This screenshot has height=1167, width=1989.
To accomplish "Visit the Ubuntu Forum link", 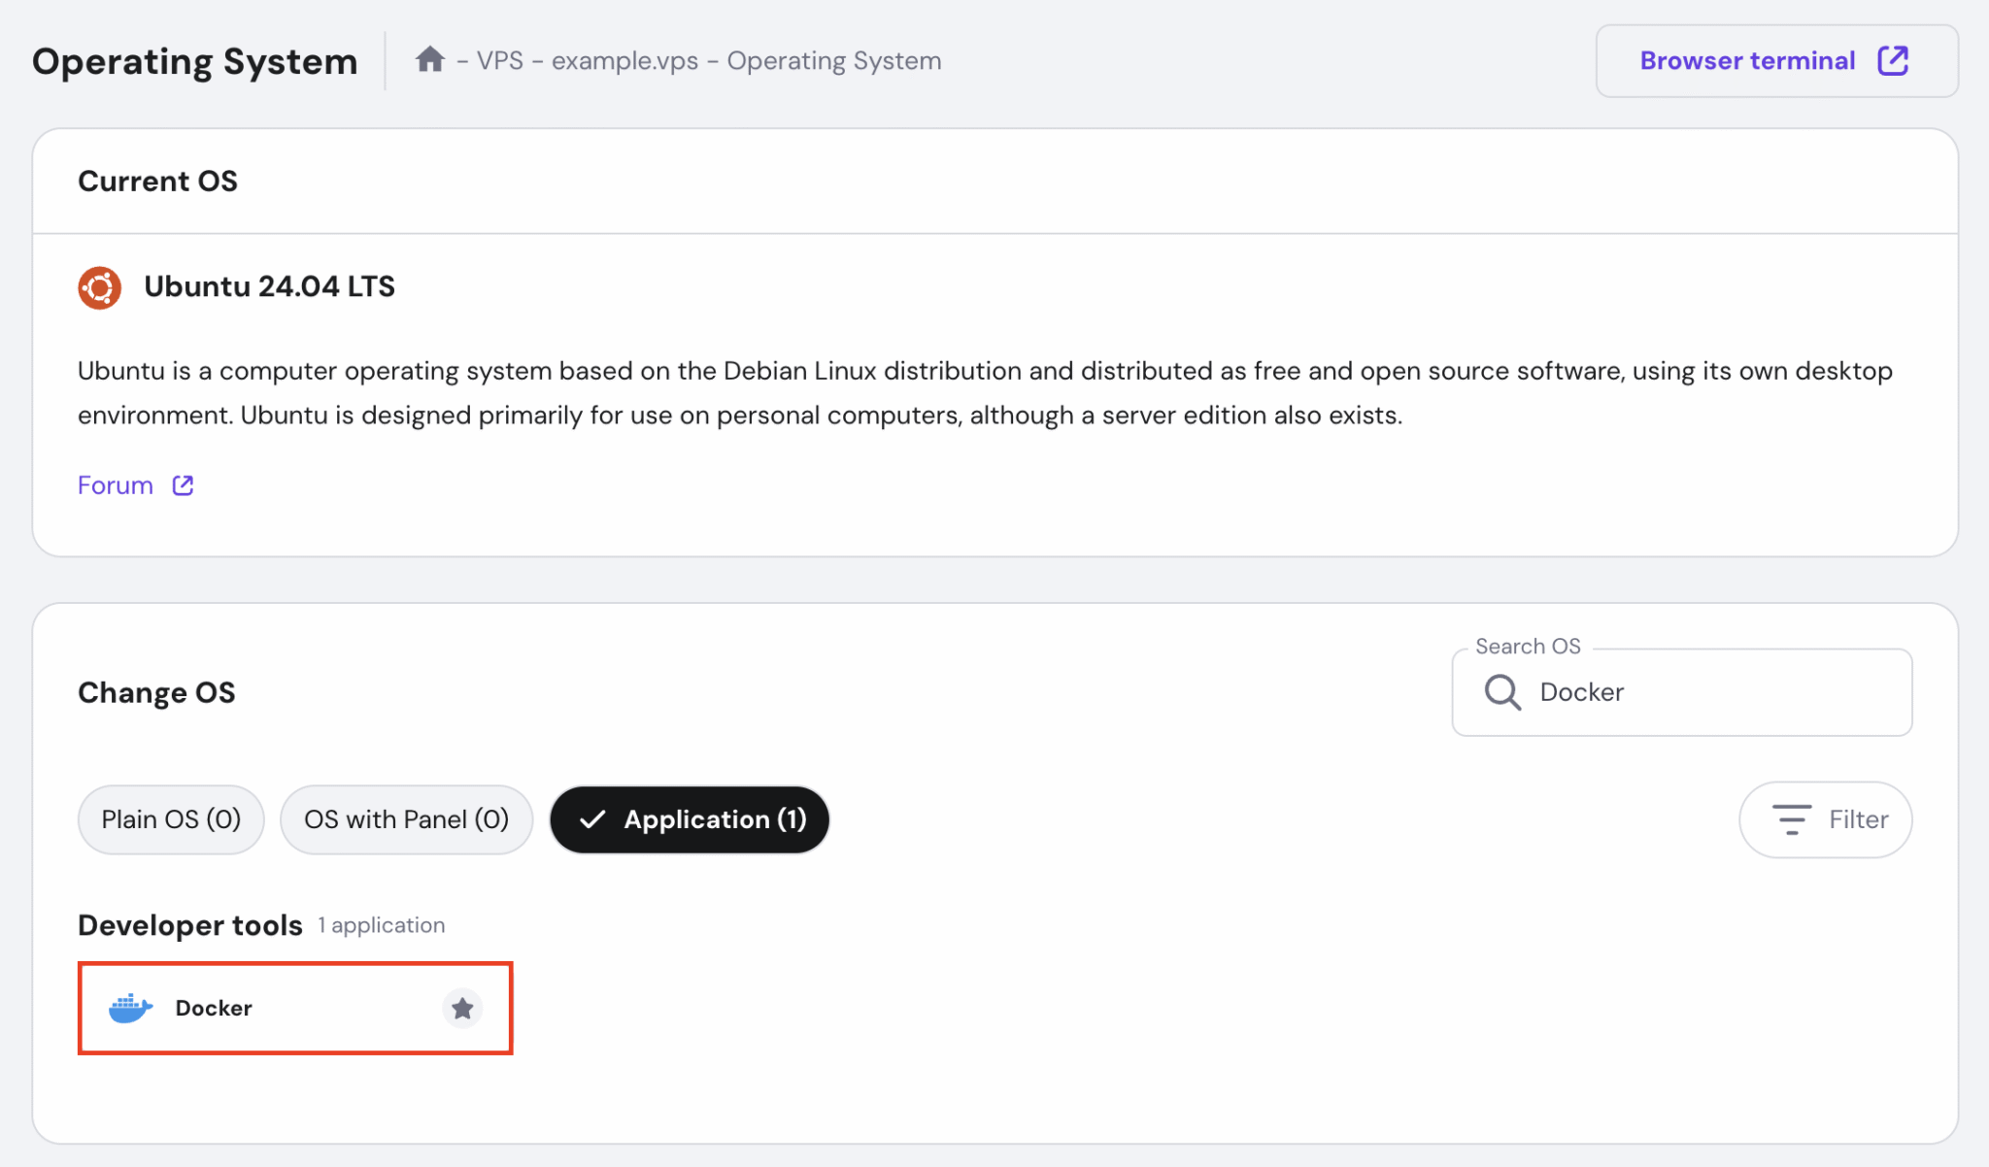I will (114, 484).
